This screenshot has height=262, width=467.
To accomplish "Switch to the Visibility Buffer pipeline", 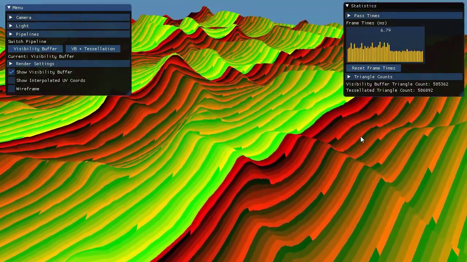I will click(x=35, y=49).
